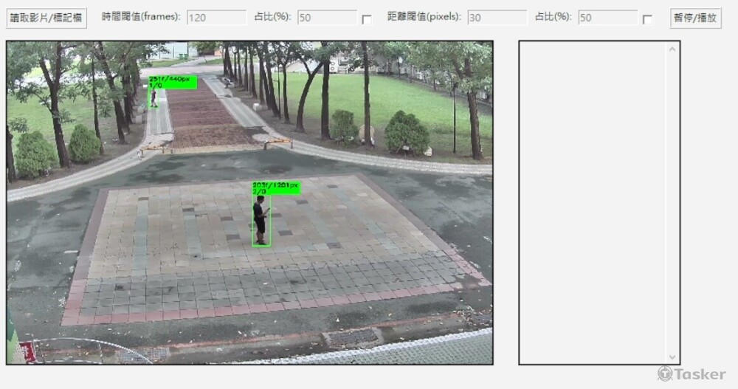
Task: Click the green label above the center person
Action: [276, 188]
